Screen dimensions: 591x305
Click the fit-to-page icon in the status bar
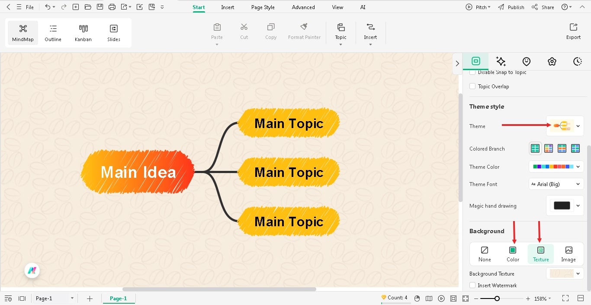[453, 299]
